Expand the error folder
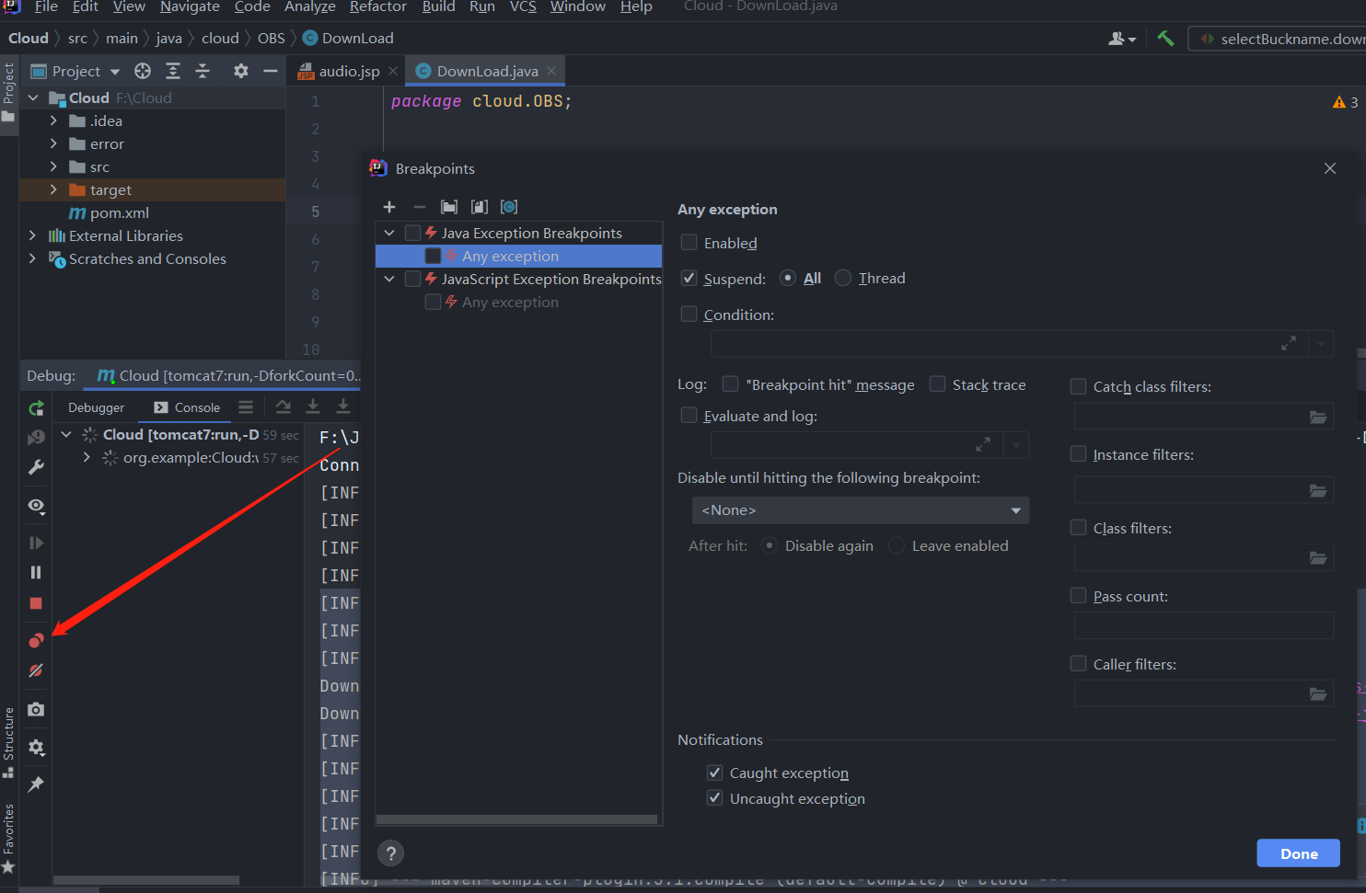The height and width of the screenshot is (893, 1366). [x=53, y=143]
